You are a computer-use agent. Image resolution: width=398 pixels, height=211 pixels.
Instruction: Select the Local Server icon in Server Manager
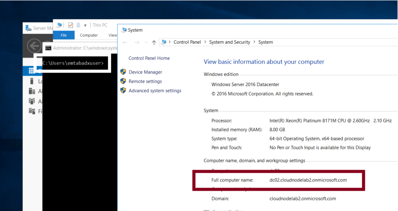32,81
